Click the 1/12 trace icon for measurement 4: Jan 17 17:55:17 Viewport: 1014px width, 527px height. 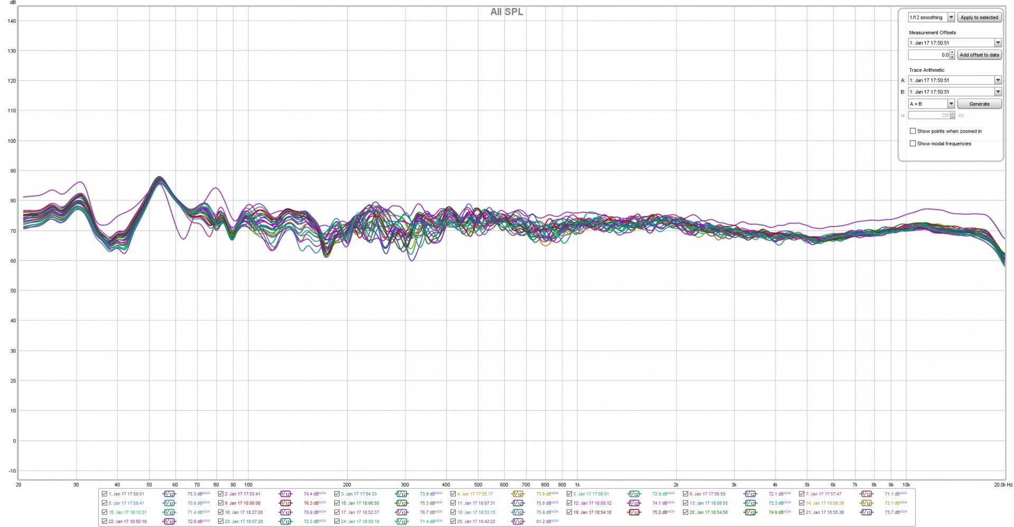518,494
